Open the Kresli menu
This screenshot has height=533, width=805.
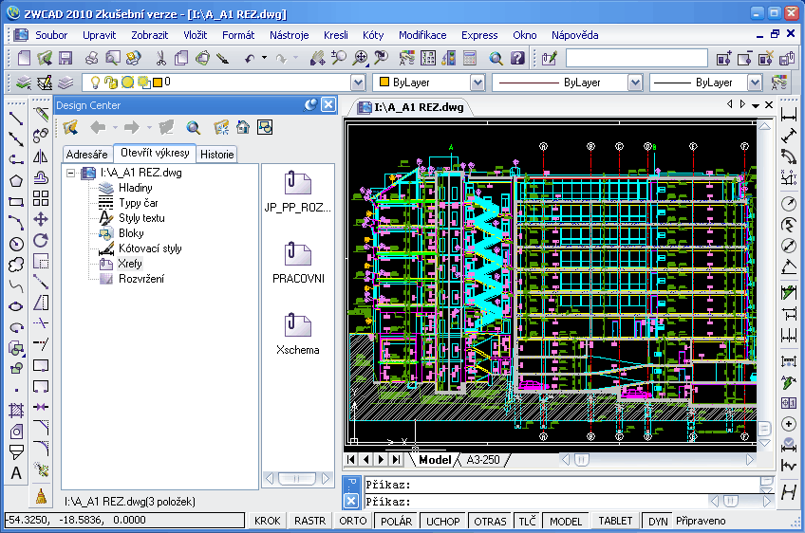[336, 35]
